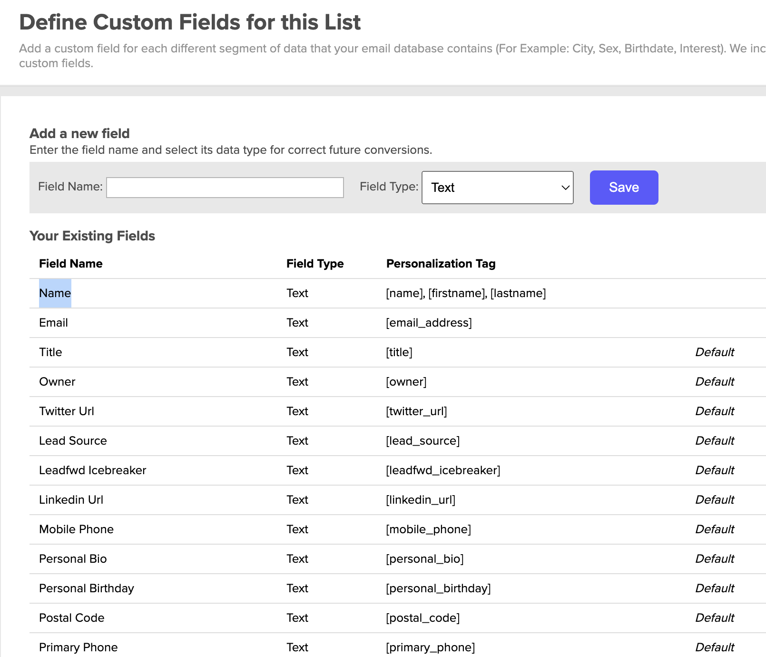The image size is (766, 657).
Task: Click the Save button
Action: pos(624,188)
